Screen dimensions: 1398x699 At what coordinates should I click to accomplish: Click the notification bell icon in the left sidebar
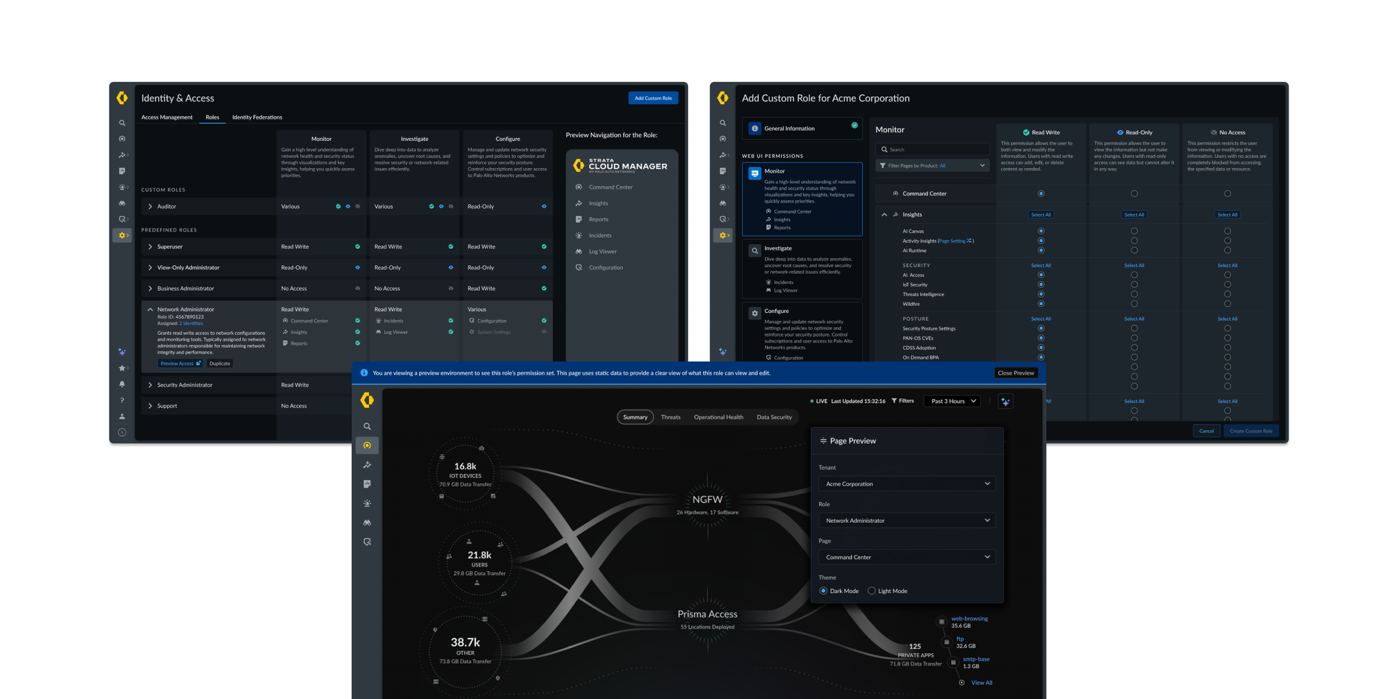122,384
